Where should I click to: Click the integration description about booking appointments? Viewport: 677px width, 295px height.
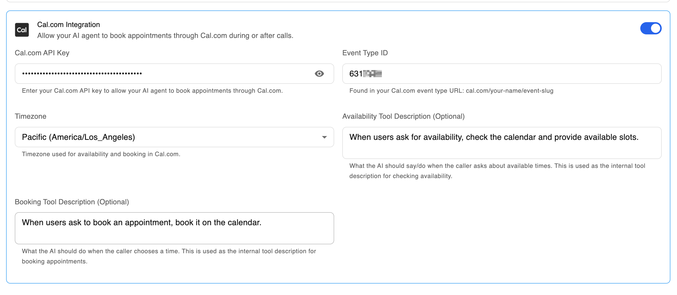pos(165,36)
